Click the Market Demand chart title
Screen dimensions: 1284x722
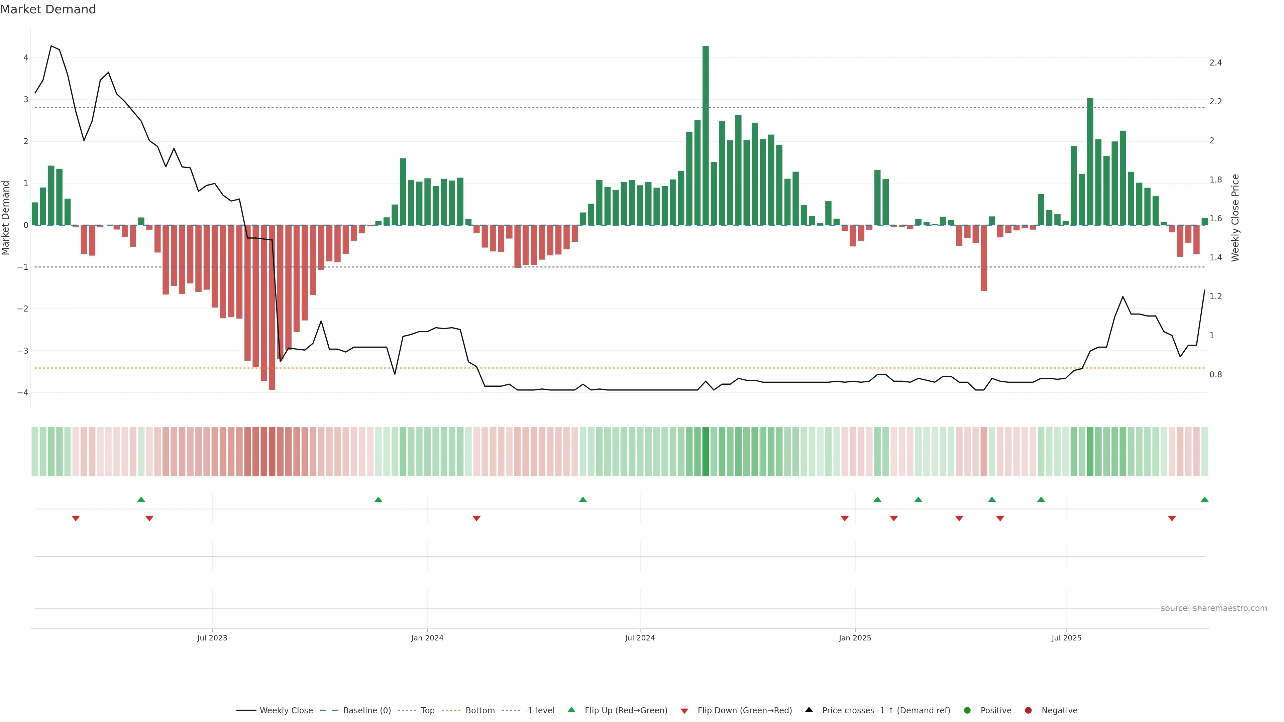(x=48, y=9)
